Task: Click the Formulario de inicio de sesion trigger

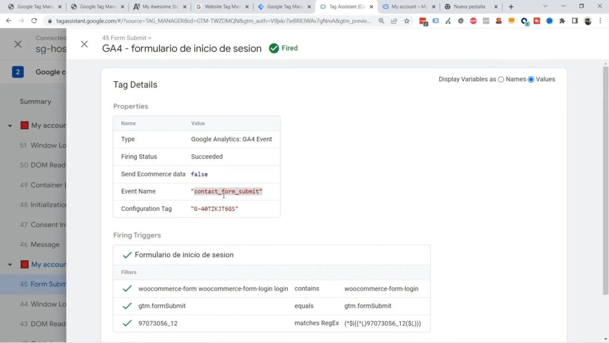Action: click(184, 255)
